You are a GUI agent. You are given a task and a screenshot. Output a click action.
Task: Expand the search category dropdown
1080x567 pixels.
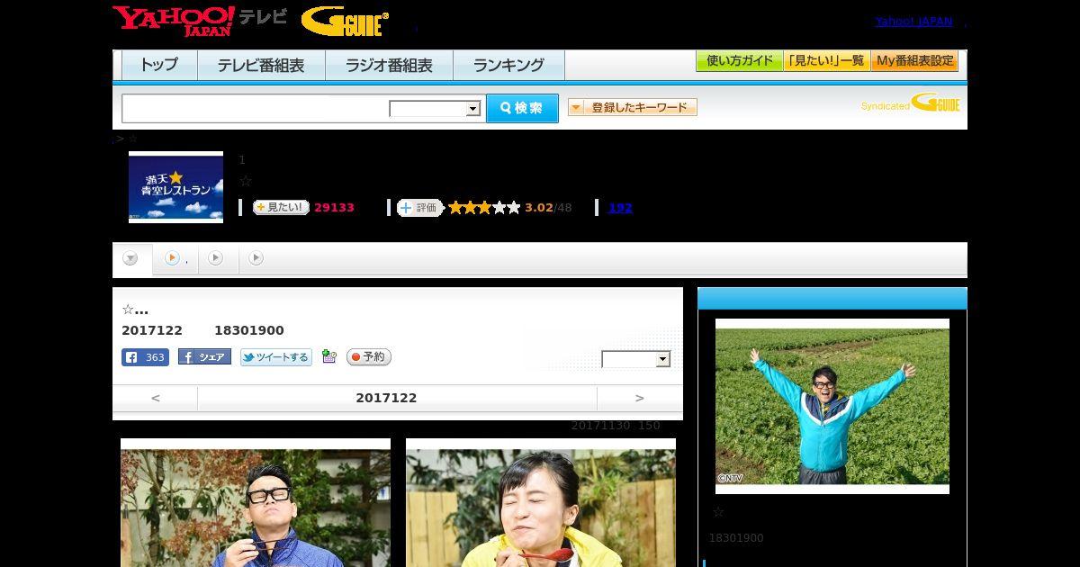(436, 109)
